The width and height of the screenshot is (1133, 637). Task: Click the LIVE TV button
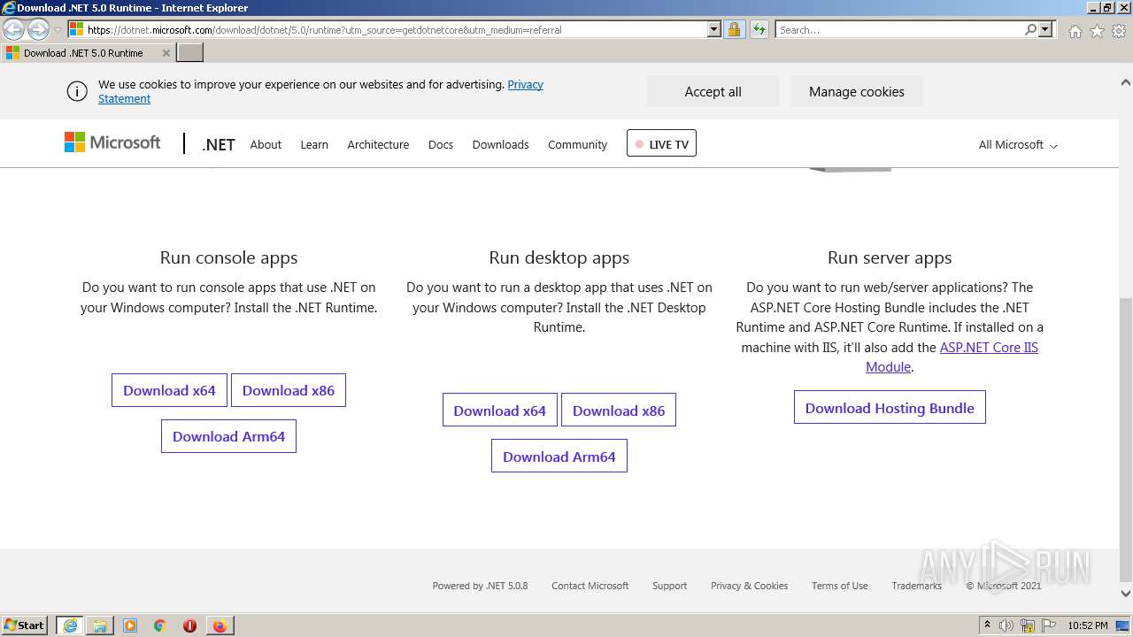pos(661,143)
